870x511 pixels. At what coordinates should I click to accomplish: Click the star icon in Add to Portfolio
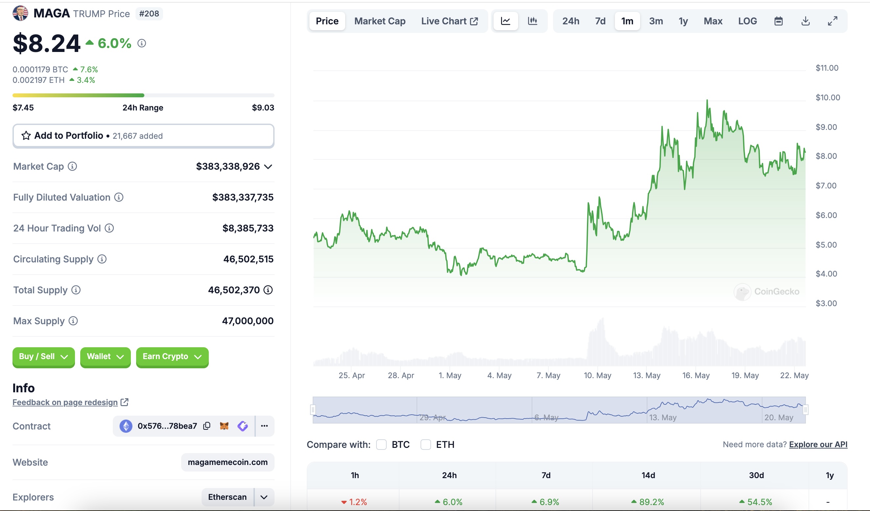pos(26,136)
